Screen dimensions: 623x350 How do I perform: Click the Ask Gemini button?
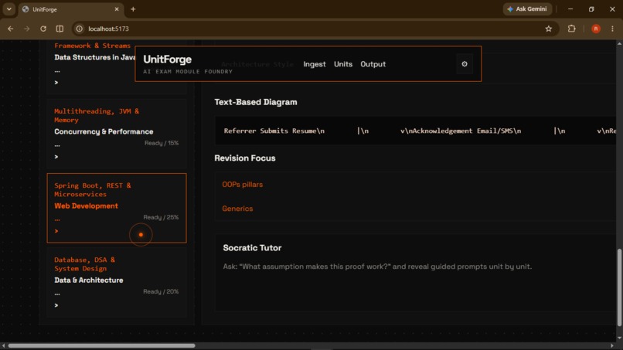(x=527, y=8)
